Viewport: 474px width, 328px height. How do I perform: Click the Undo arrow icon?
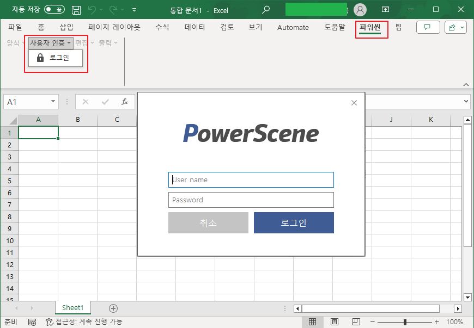[x=92, y=10]
